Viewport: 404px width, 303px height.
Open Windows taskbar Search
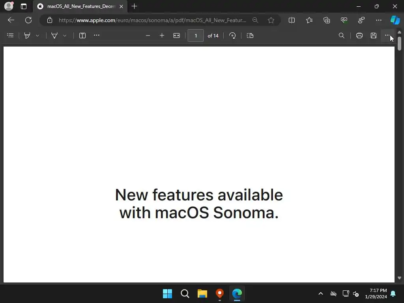click(x=185, y=294)
